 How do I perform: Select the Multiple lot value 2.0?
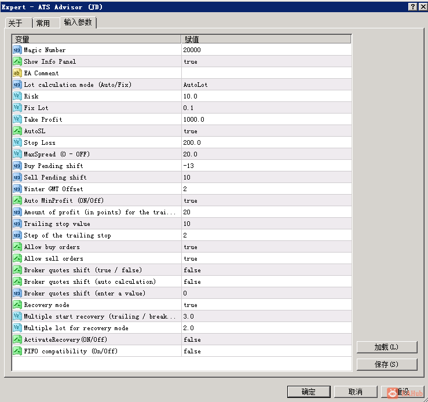266,328
